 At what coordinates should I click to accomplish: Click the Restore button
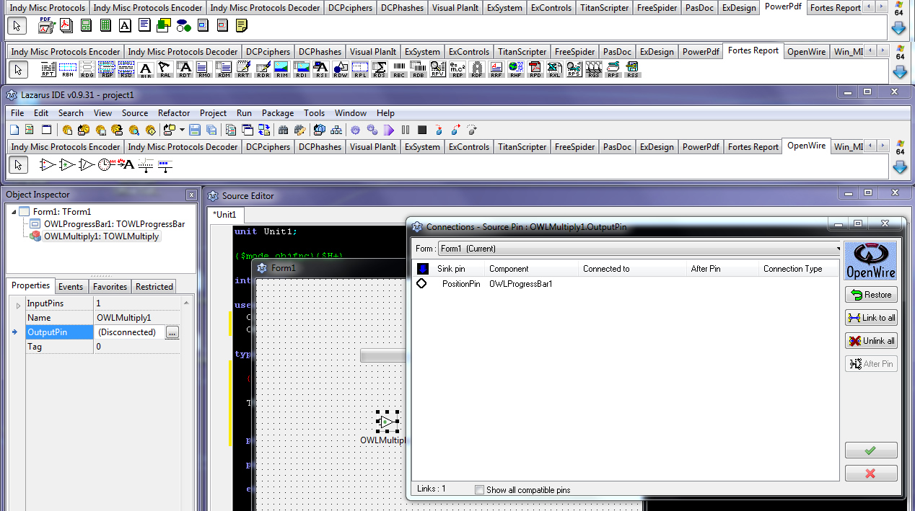coord(871,295)
